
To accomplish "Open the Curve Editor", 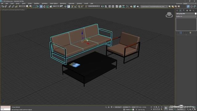I will 120,6.
